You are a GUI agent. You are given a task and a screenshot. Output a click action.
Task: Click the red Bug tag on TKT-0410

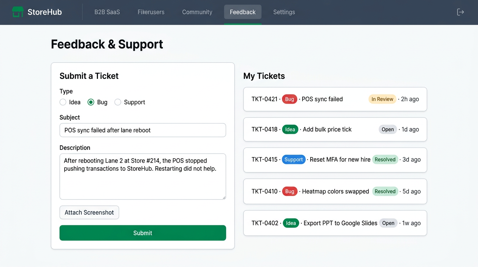290,191
